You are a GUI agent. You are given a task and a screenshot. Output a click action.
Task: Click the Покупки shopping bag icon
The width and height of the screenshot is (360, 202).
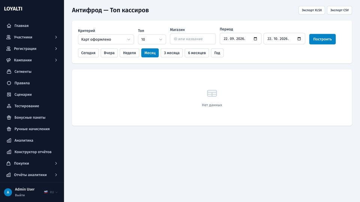tap(9, 163)
